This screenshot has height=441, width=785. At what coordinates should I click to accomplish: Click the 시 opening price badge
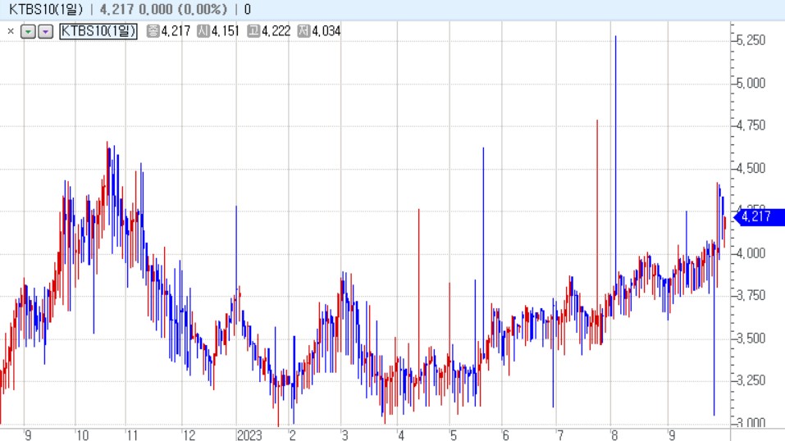[x=203, y=31]
